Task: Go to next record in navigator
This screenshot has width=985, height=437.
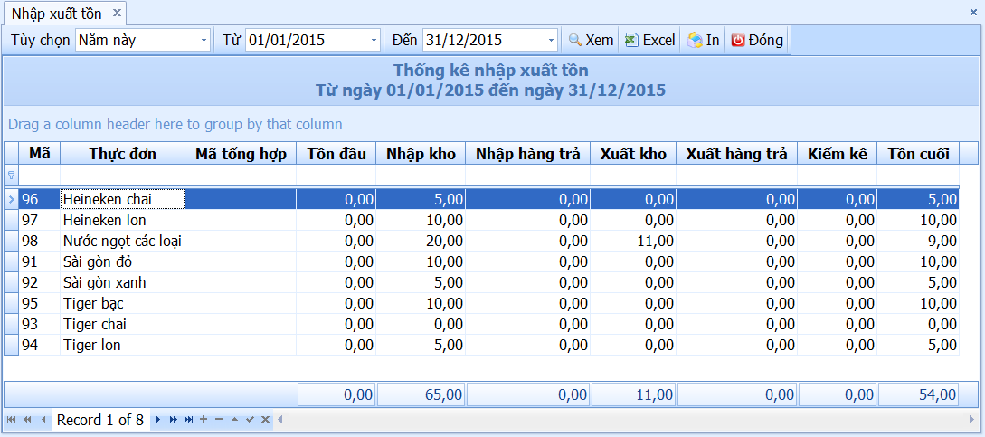Action: tap(158, 420)
